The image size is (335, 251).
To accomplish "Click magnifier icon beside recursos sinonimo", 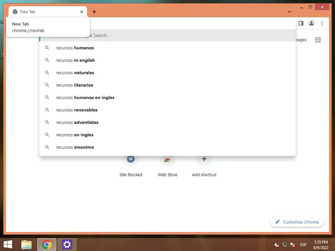I will pos(47,147).
